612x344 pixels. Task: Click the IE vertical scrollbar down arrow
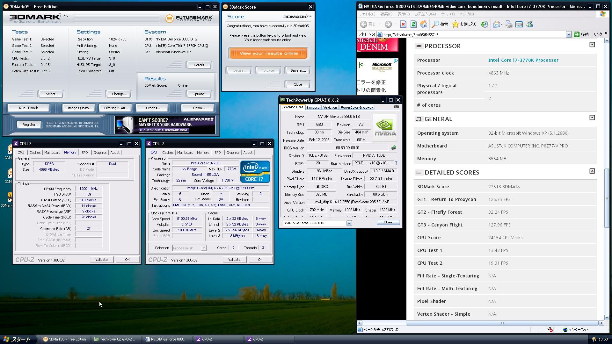click(x=607, y=317)
